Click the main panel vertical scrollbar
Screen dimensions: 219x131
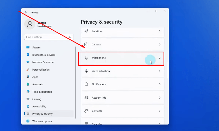tap(168, 70)
